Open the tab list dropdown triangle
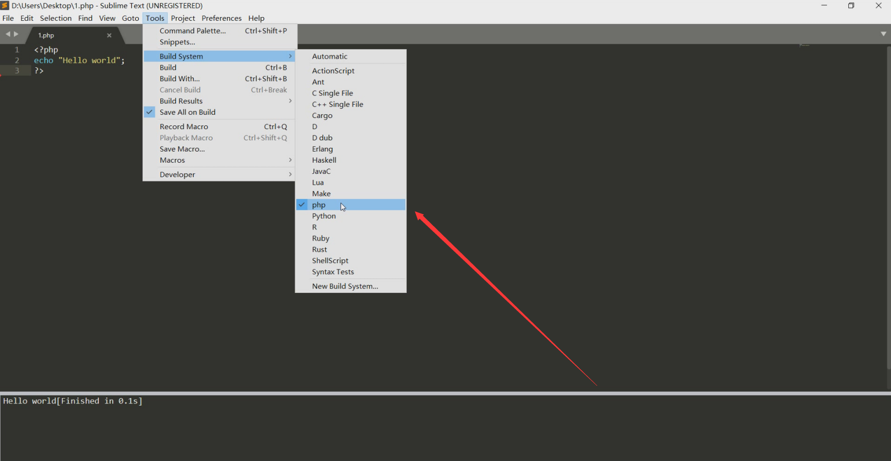This screenshot has height=461, width=891. (884, 34)
